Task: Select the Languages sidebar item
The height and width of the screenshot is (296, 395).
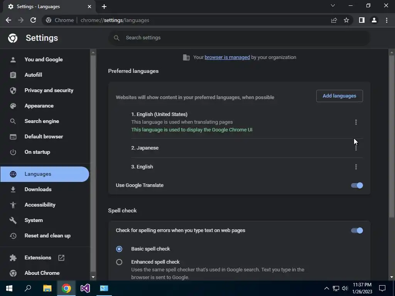Action: (x=45, y=174)
